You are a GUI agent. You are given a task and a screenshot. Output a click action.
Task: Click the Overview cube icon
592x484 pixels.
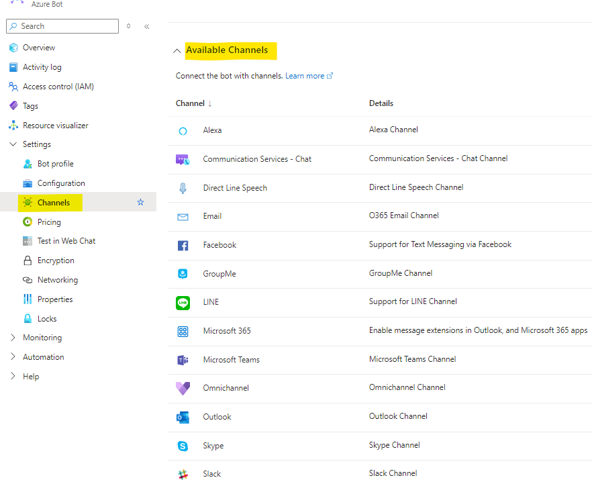[13, 48]
